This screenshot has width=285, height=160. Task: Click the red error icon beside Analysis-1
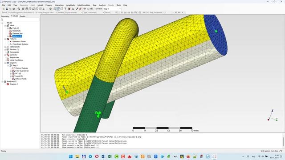[8, 84]
